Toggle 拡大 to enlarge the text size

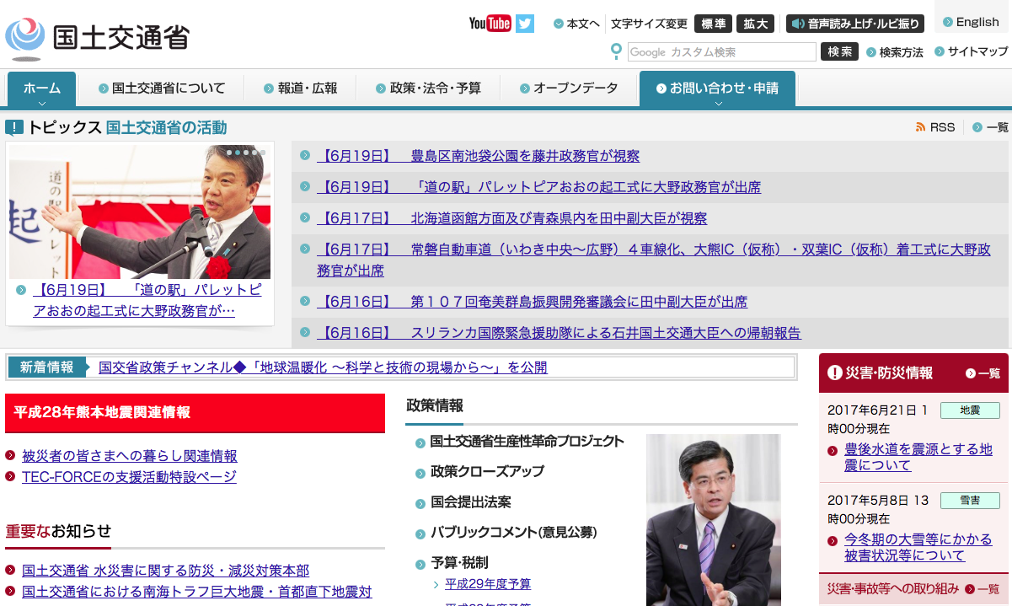click(756, 24)
